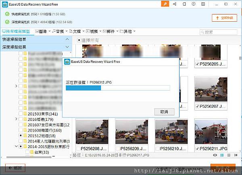
Task: Click the dialog's EaseUS logo icon
Action: [67, 62]
